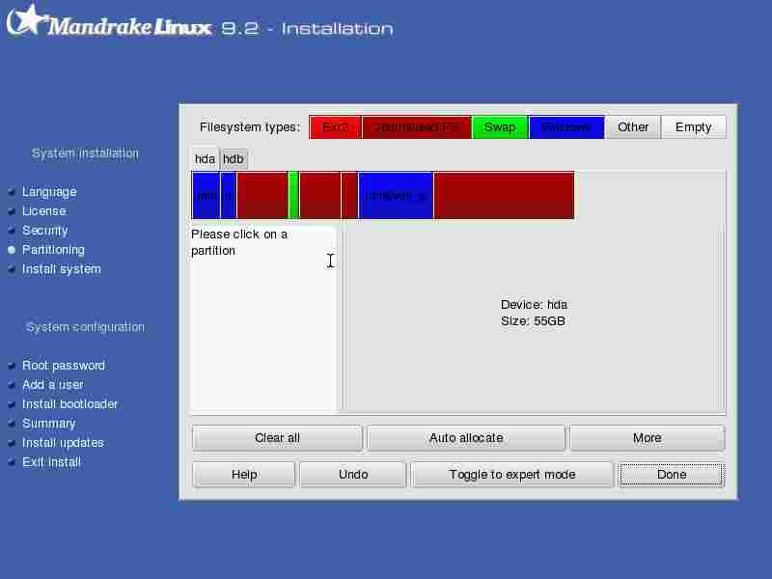Click the Empty filesystem type button
The height and width of the screenshot is (579, 772).
(x=693, y=127)
